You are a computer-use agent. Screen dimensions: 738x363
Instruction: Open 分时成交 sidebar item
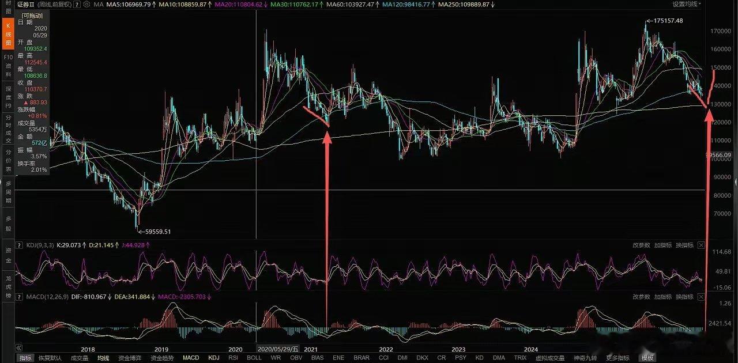pos(8,128)
